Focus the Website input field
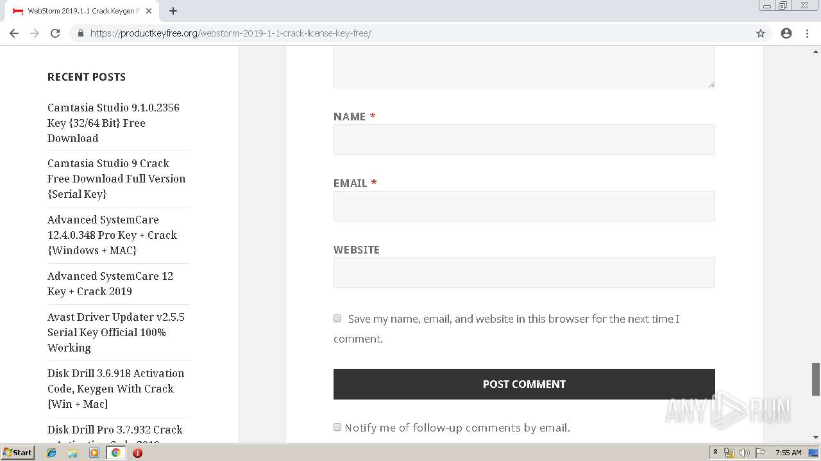Viewport: 821px width, 461px height. coord(524,273)
